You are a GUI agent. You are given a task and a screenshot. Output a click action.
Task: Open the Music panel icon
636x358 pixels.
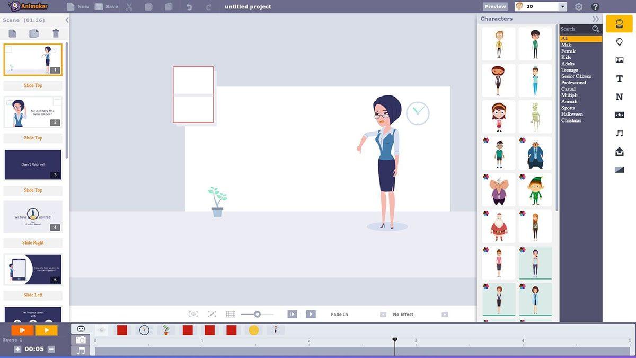(619, 133)
